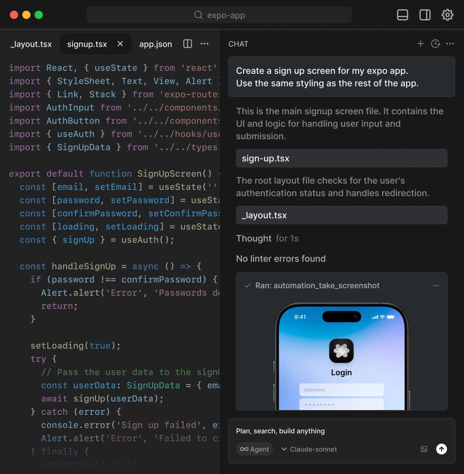Start a new chat with the plus icon
464x474 pixels.
click(x=420, y=43)
